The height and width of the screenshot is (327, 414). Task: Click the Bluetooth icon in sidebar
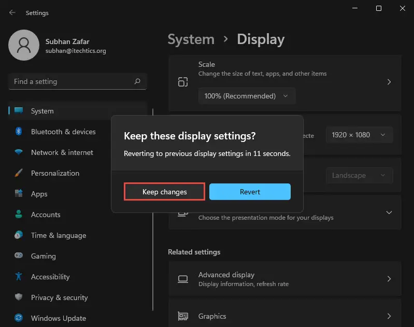tap(19, 131)
